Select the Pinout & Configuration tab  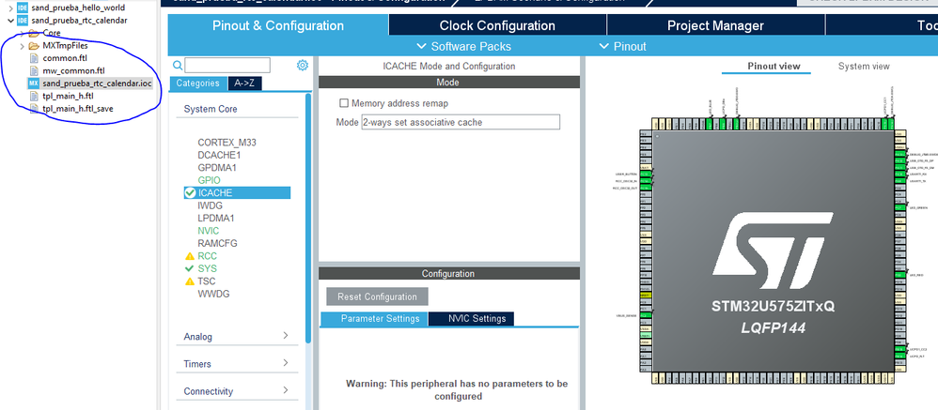[x=278, y=25]
